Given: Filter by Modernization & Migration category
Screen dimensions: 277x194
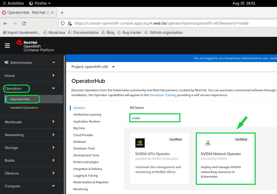Looking at the screenshot, I should [x=91, y=182].
